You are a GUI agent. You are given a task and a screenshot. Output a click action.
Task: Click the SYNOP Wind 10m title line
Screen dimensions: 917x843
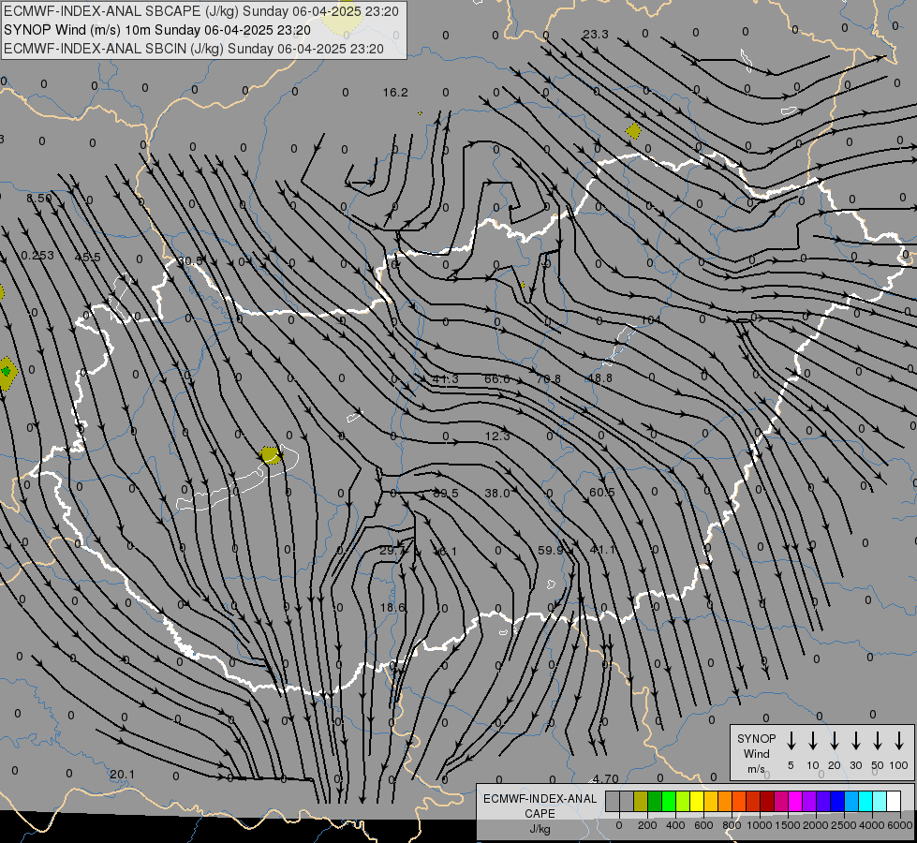click(x=156, y=30)
